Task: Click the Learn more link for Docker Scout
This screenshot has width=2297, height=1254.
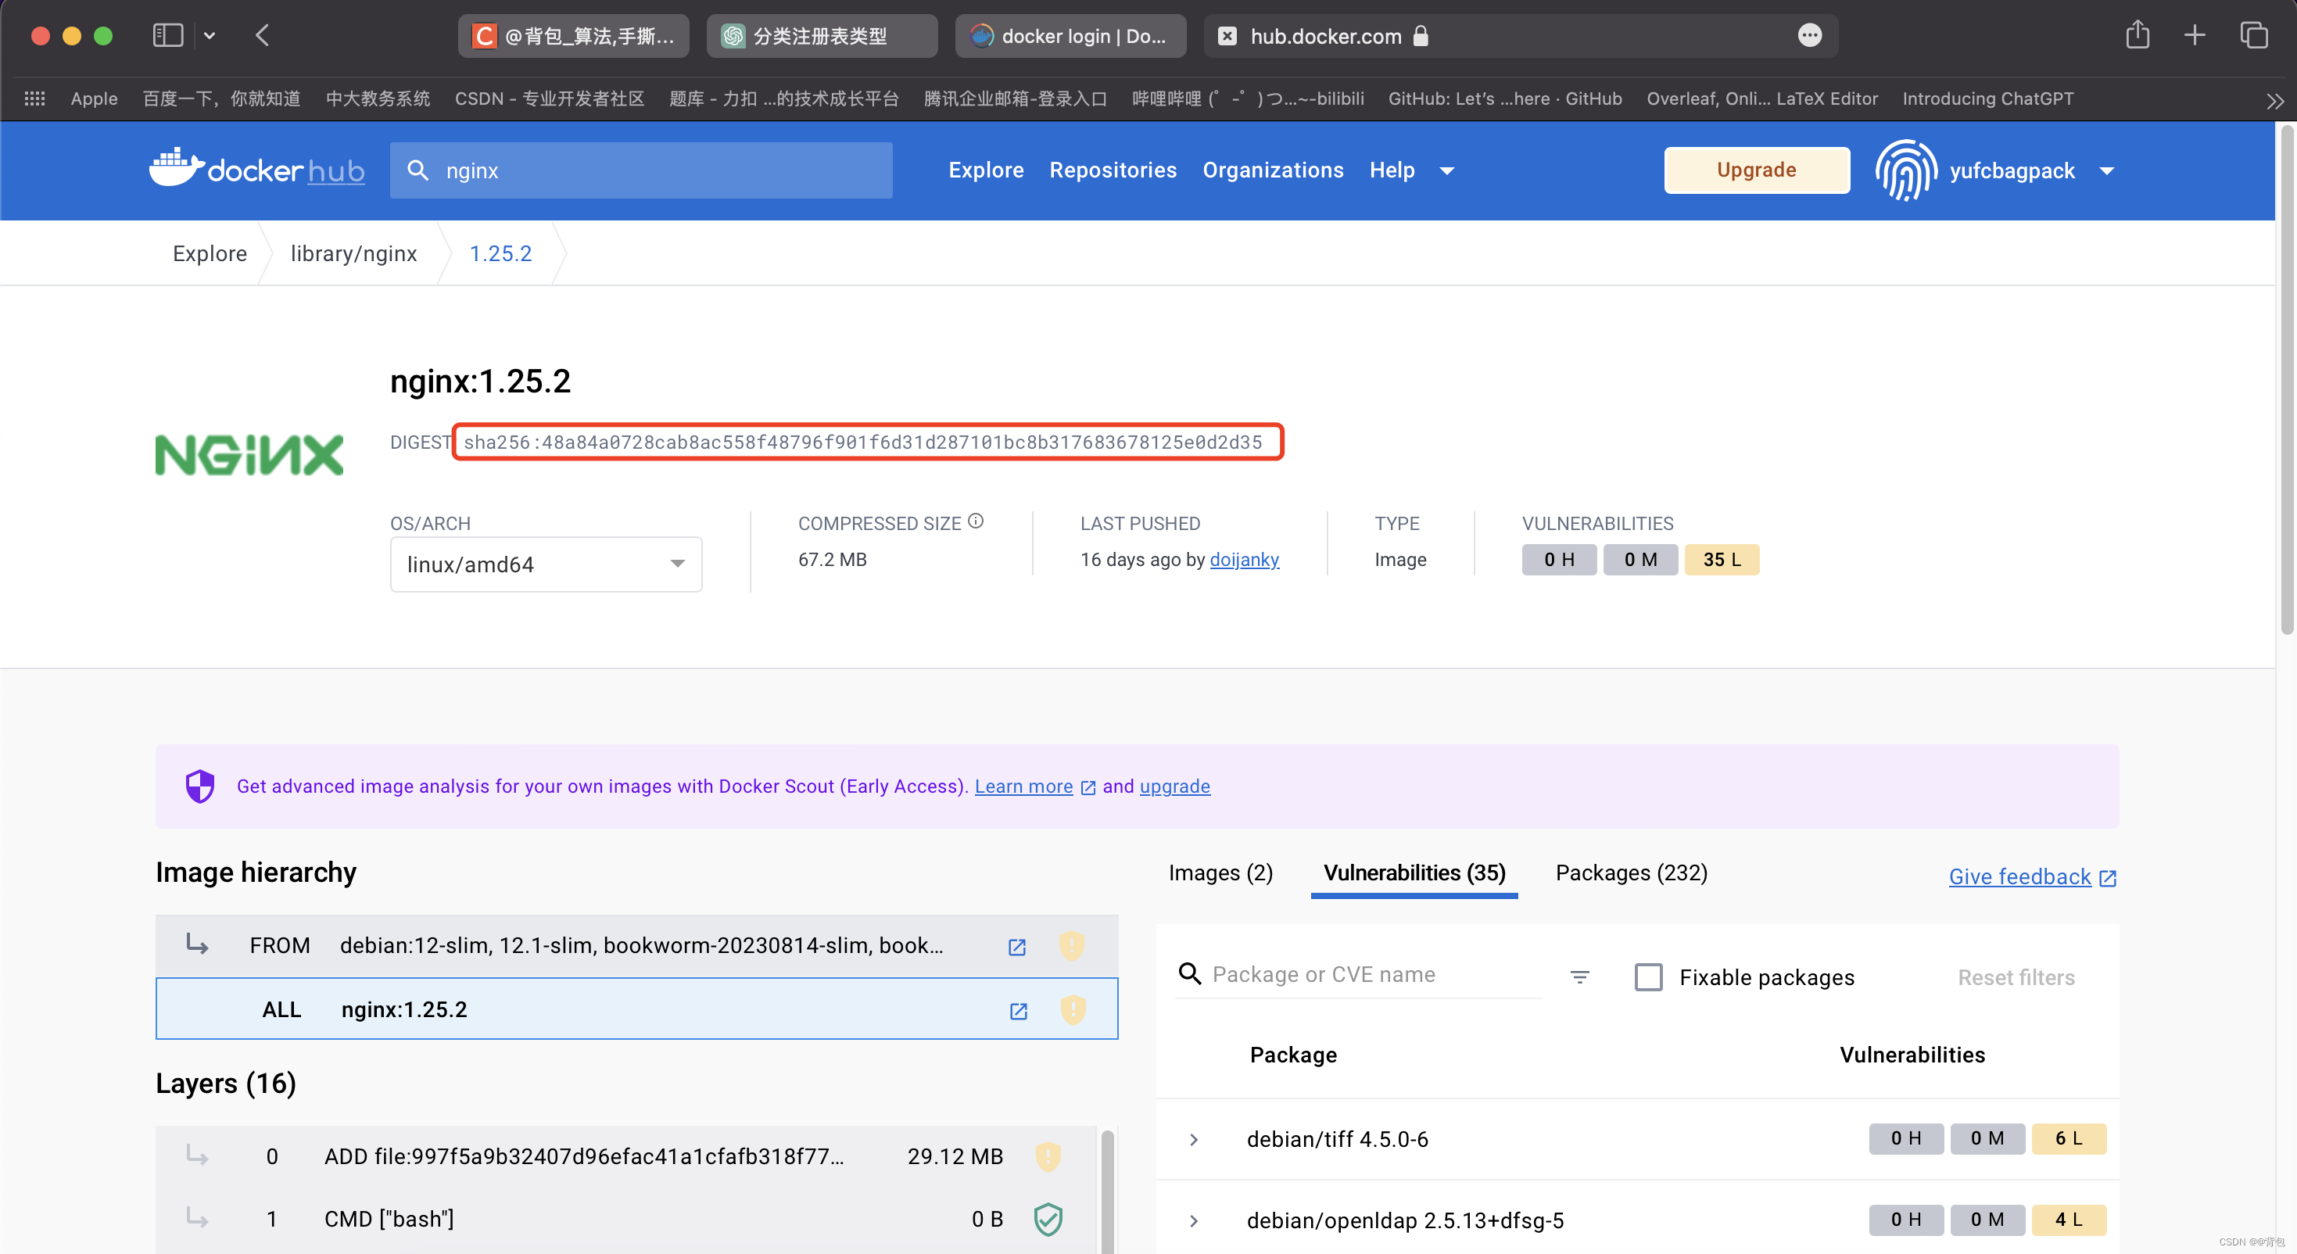Action: [x=1023, y=786]
